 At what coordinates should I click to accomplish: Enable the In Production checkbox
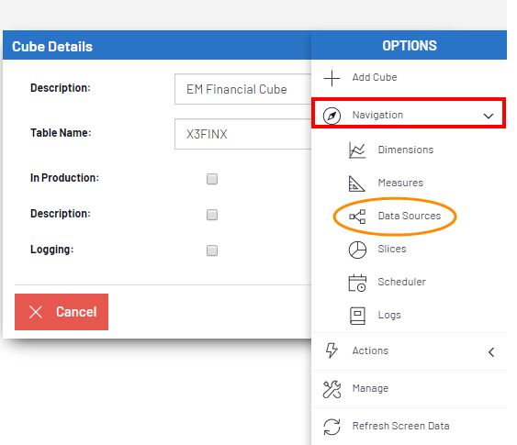click(212, 179)
